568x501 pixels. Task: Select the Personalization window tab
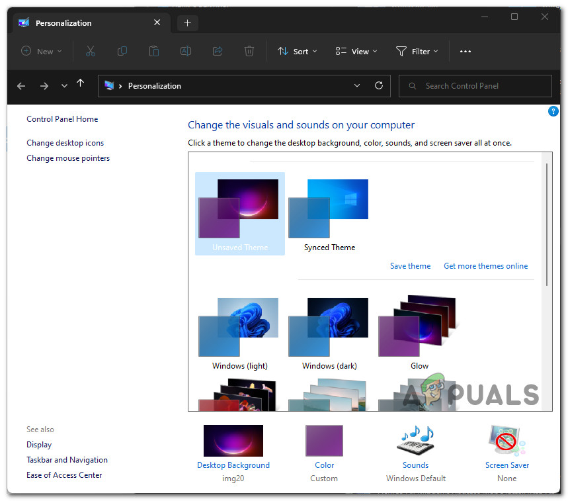[x=91, y=23]
